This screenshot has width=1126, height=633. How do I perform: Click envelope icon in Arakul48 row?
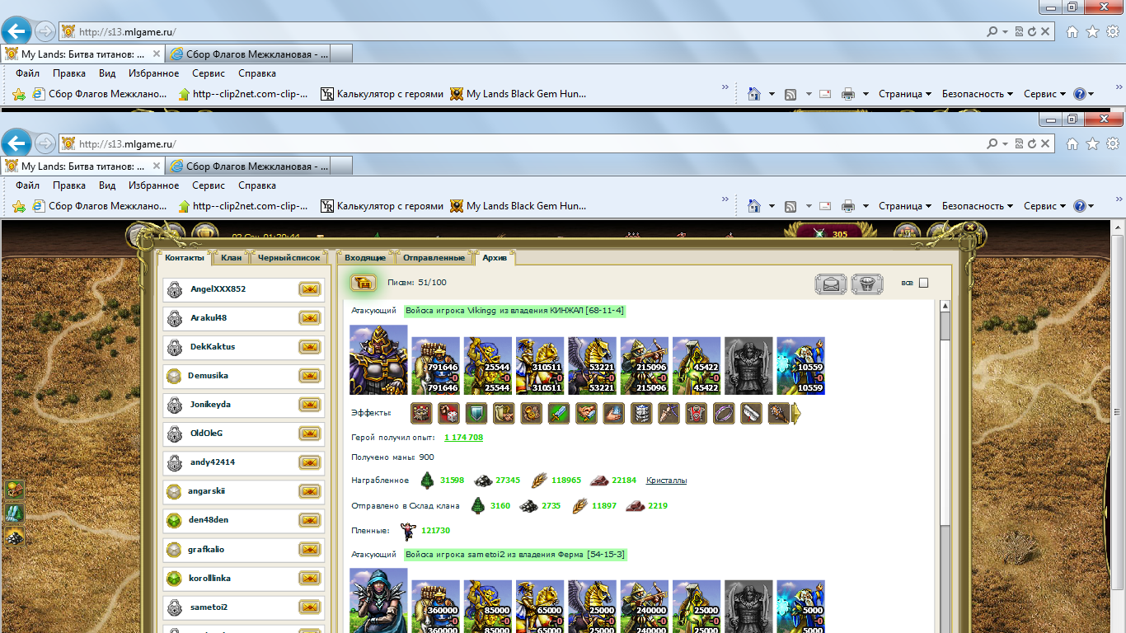click(x=309, y=318)
